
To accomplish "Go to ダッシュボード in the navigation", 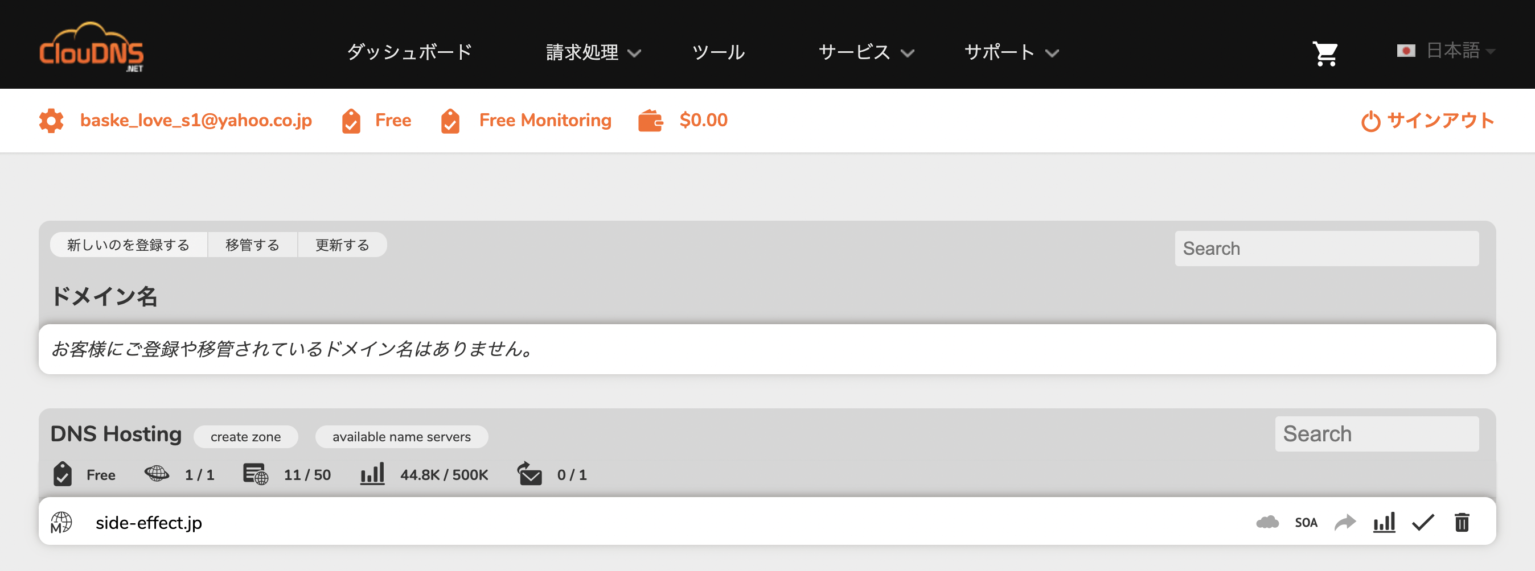I will (x=409, y=52).
